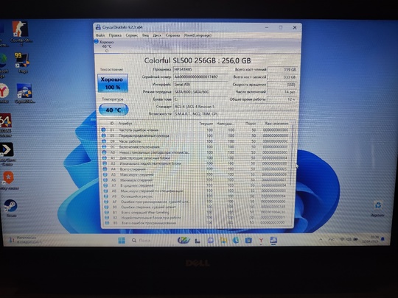398x298 pixels.
Task: Open the Recycle Bin desktop icon
Action: tap(377, 208)
